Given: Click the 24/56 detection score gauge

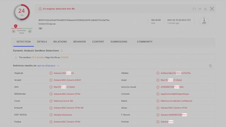Looking at the screenshot, I should [22, 12].
